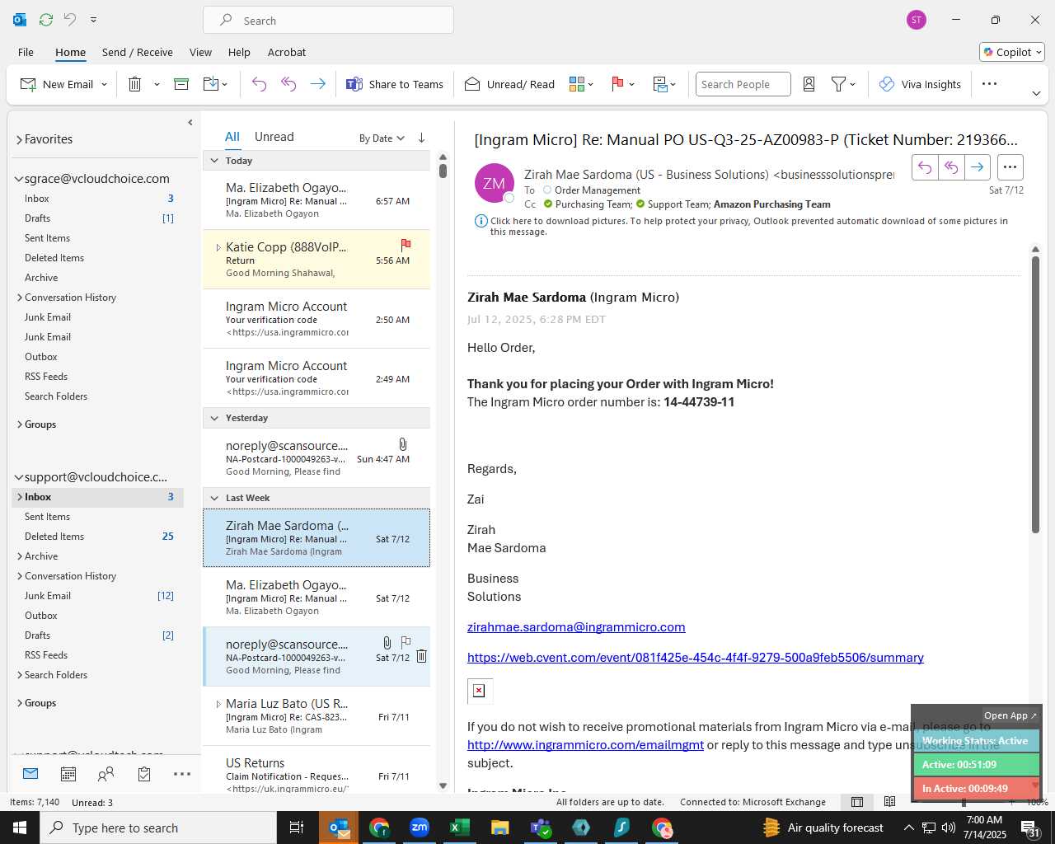
Task: Delete noreply@scansource Sat 7/12 email trash icon
Action: pyautogui.click(x=421, y=656)
